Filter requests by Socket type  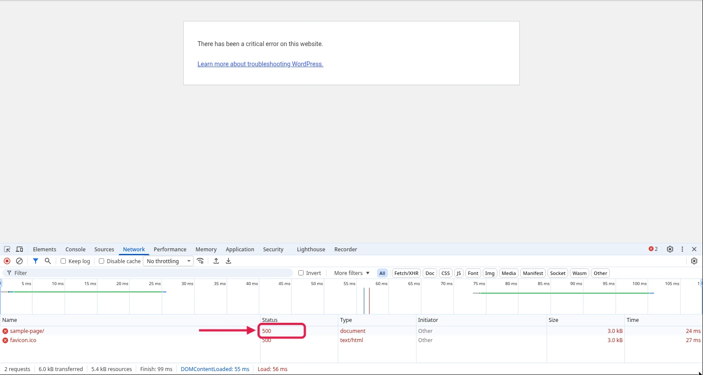coord(558,273)
